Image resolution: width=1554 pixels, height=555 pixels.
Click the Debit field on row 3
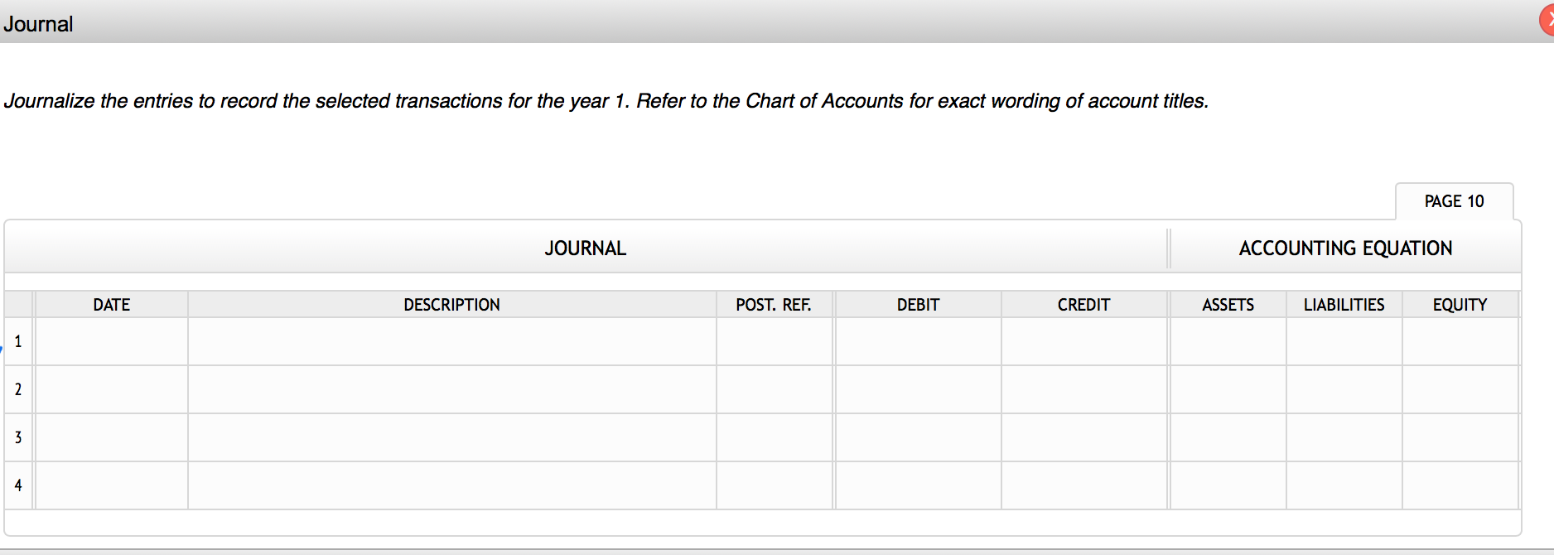tap(918, 437)
